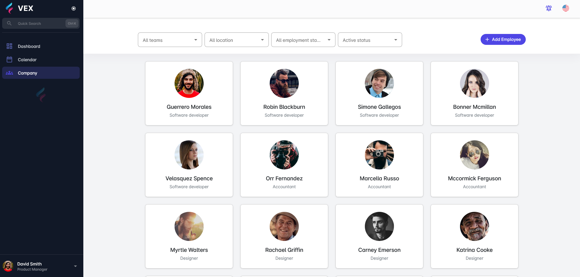Image resolution: width=580 pixels, height=277 pixels.
Task: Select the Dashboard icon in sidebar
Action: coord(9,46)
